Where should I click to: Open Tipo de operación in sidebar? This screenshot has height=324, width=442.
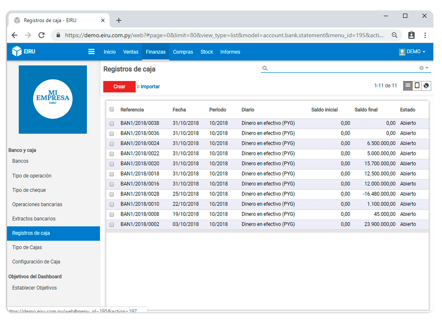click(x=32, y=176)
